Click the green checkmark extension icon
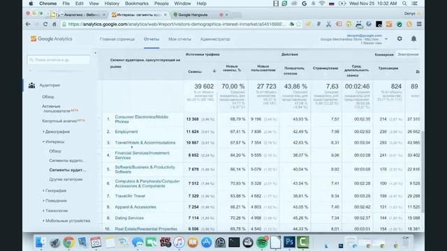The height and width of the screenshot is (251, 447). pos(400,24)
